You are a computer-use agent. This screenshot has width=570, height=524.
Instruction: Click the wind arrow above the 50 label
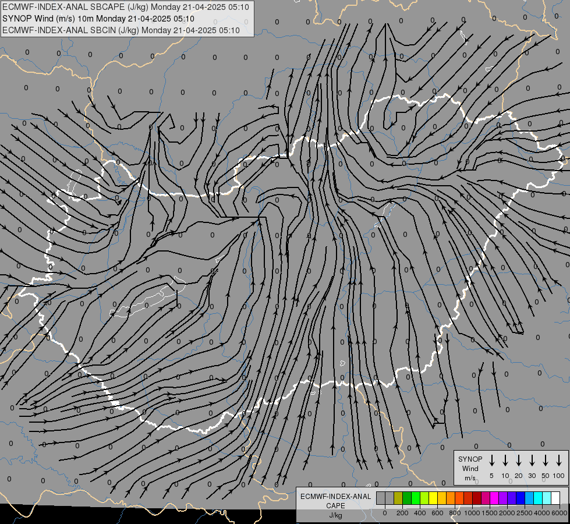pos(546,461)
